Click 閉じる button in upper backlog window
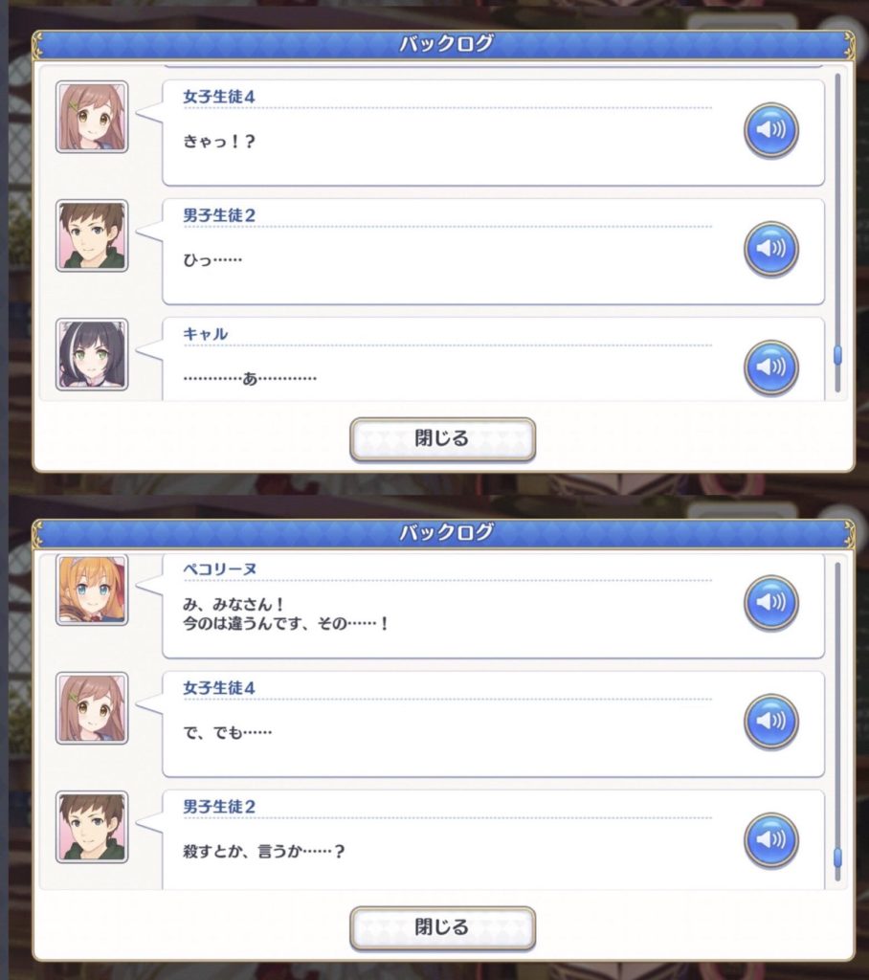Viewport: 869px width, 980px height. [x=442, y=439]
